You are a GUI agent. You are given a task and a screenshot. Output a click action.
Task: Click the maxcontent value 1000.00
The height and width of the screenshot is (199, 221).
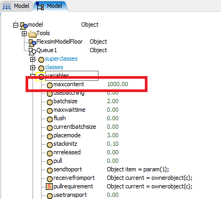(x=118, y=84)
